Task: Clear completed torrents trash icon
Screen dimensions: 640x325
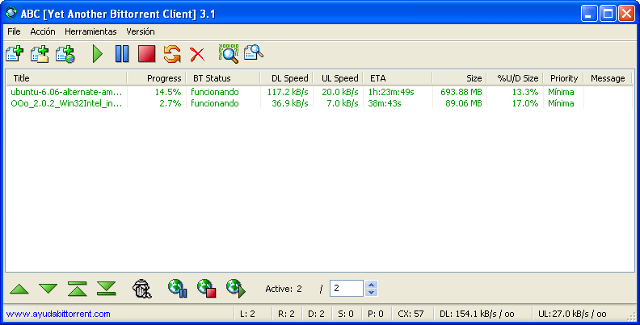Action: click(x=142, y=289)
